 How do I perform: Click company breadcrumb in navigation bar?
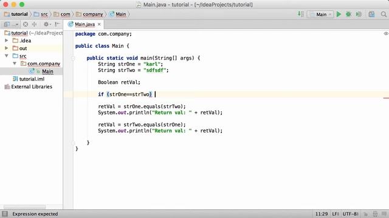[89, 15]
